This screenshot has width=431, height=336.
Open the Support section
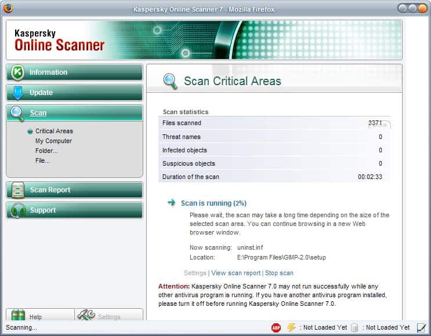(74, 210)
